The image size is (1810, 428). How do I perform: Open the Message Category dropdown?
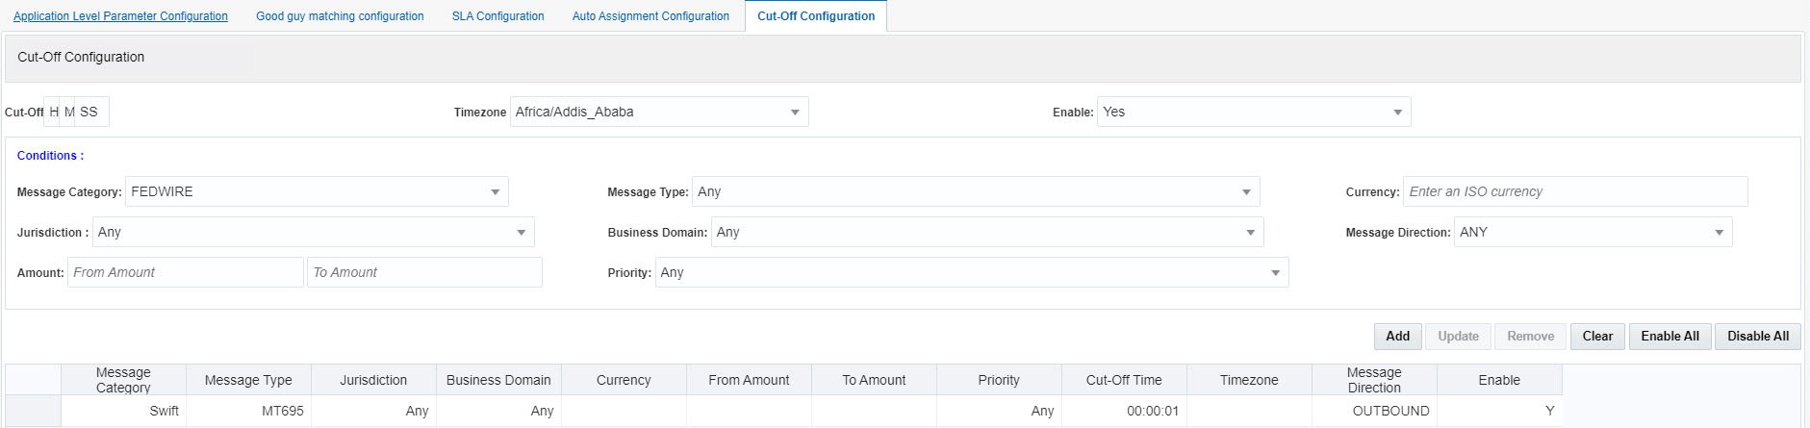(316, 191)
